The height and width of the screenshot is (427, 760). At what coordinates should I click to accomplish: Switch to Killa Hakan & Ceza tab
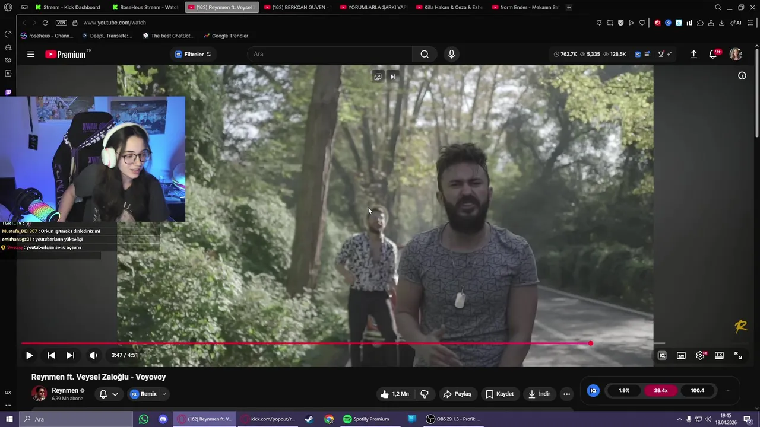click(449, 7)
